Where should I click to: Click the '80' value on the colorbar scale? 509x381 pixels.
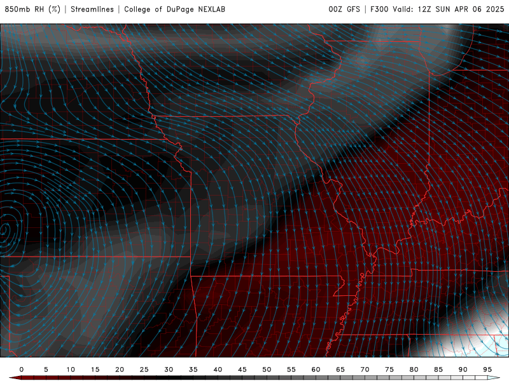coord(414,370)
